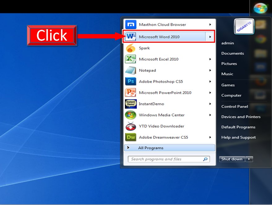Open Notepad from the Start menu
The height and width of the screenshot is (205, 272).
pos(147,70)
